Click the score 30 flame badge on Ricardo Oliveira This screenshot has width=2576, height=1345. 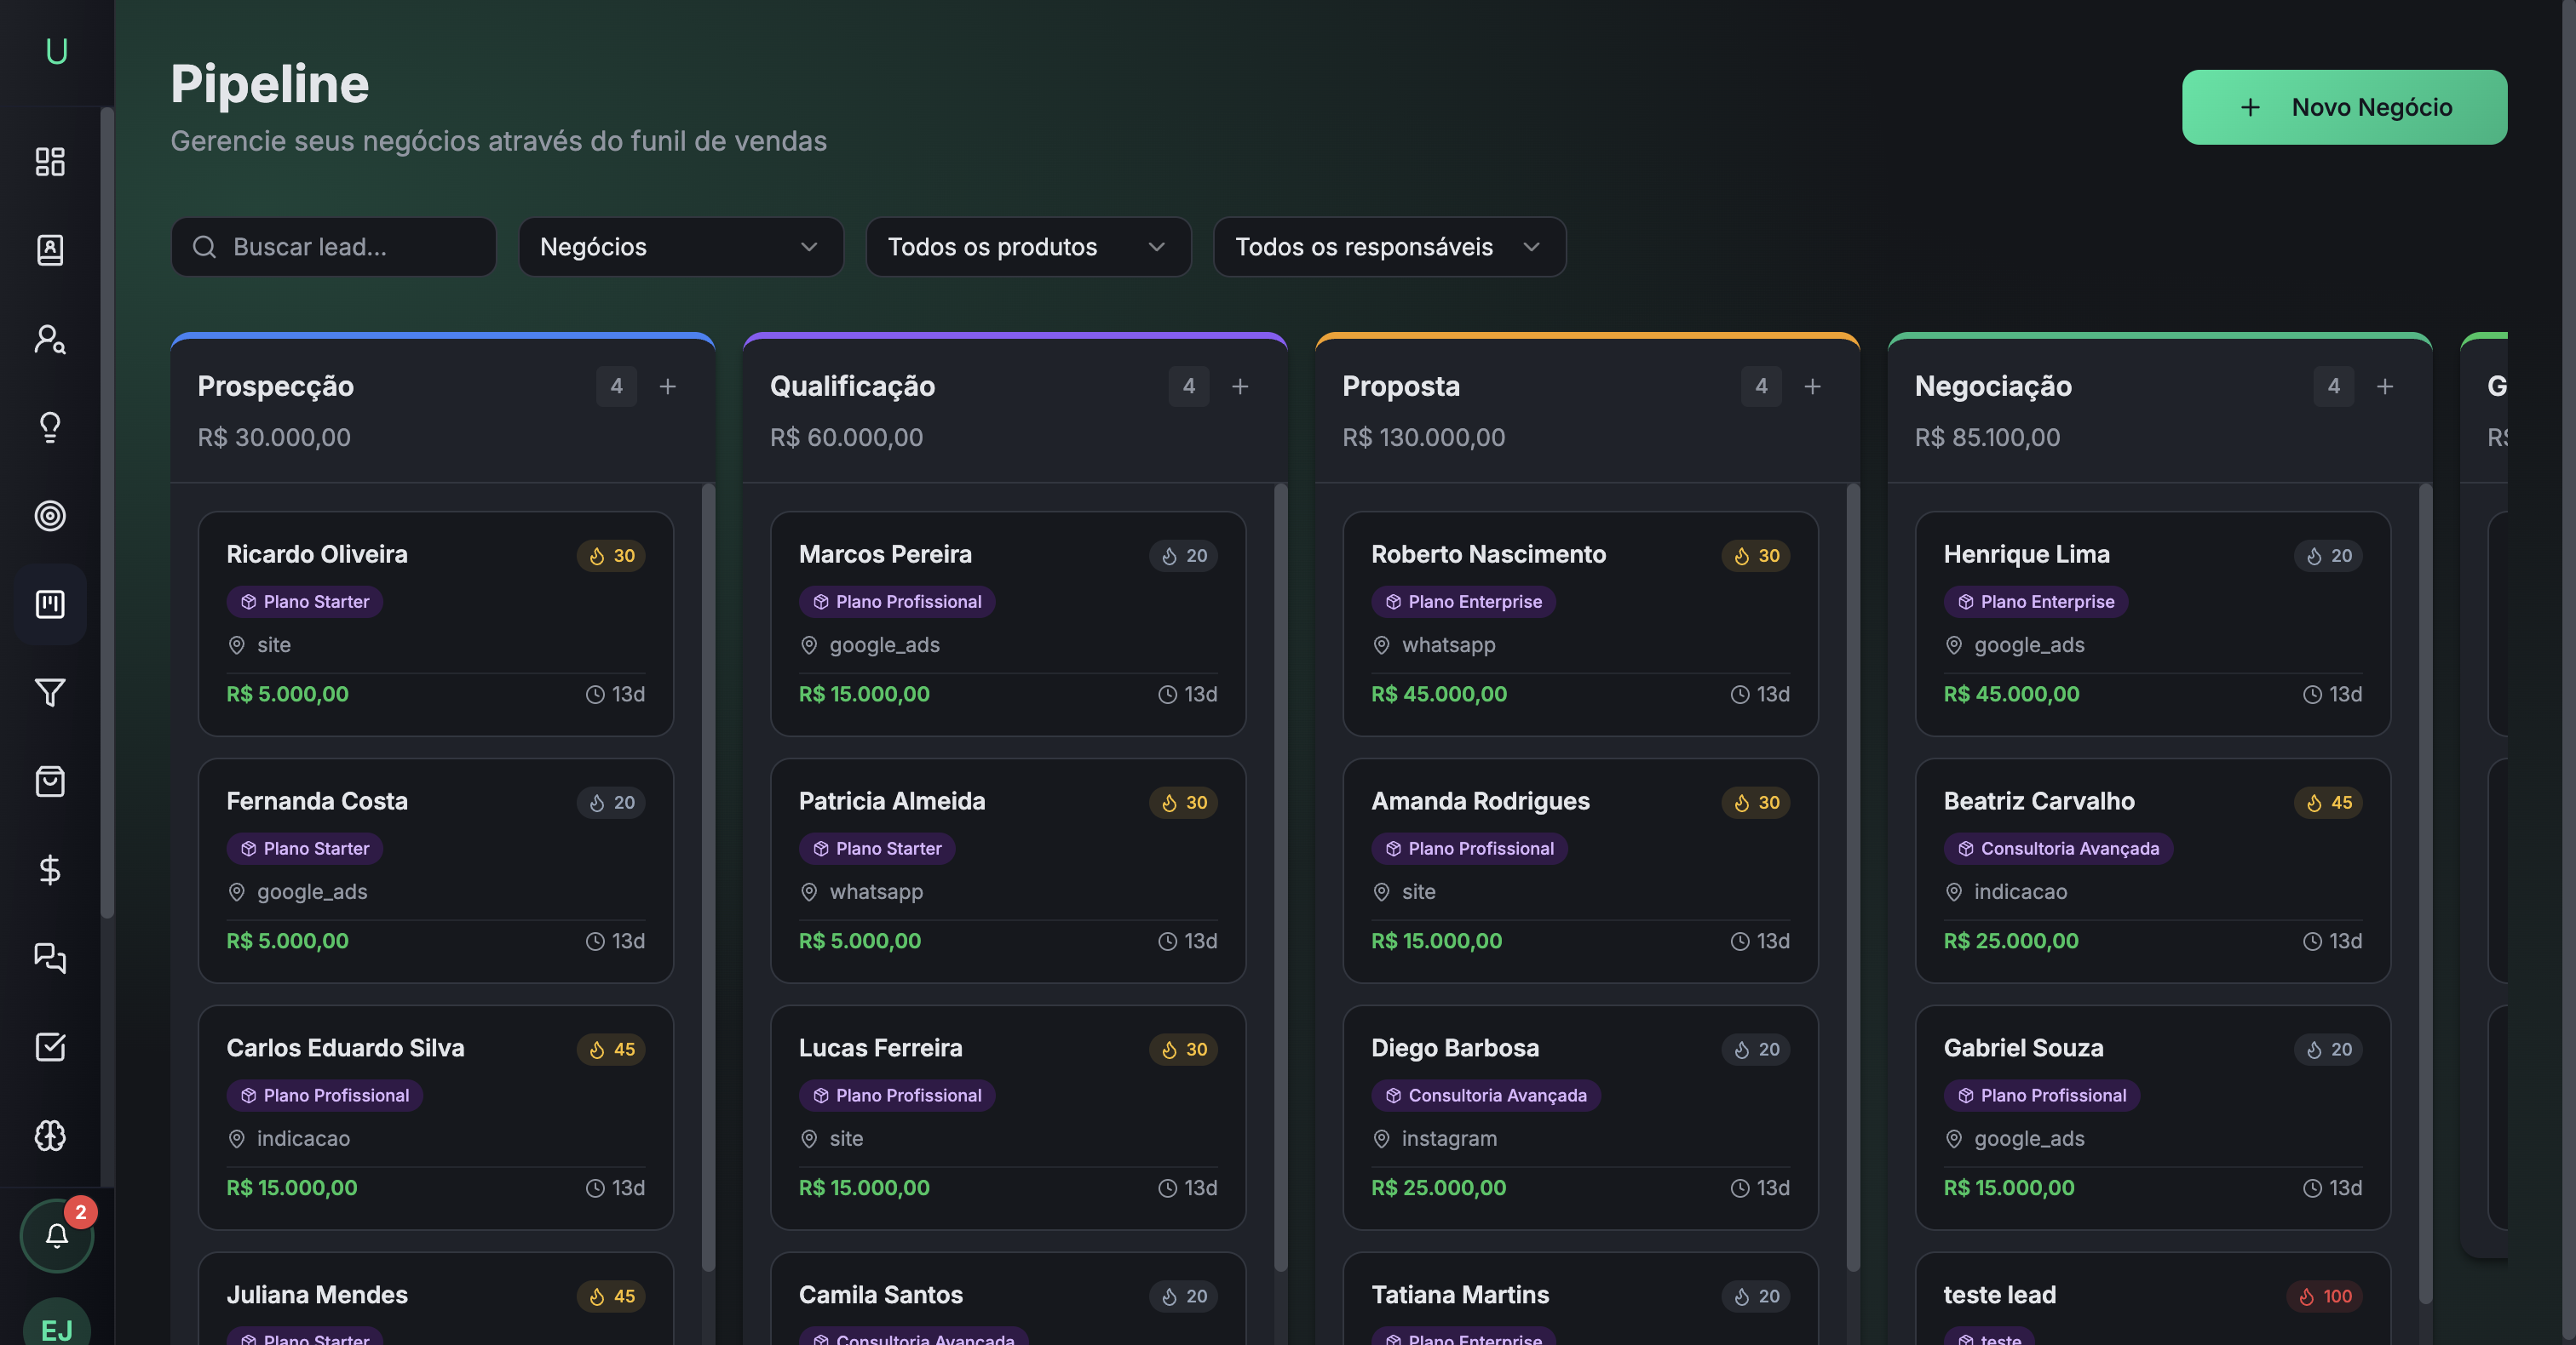pos(611,556)
